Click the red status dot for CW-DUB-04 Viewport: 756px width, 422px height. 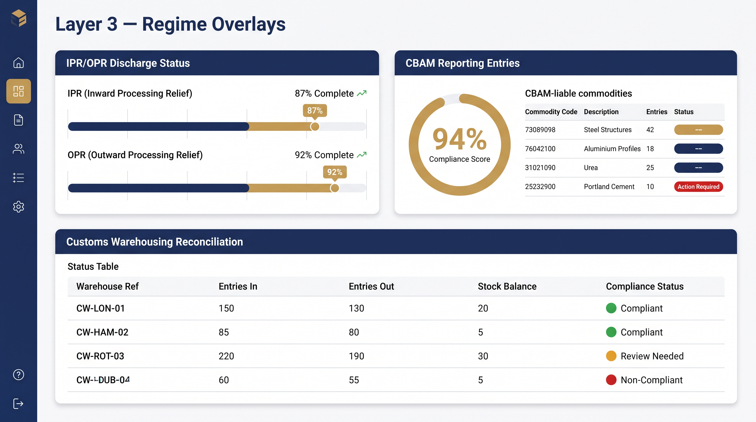point(611,380)
